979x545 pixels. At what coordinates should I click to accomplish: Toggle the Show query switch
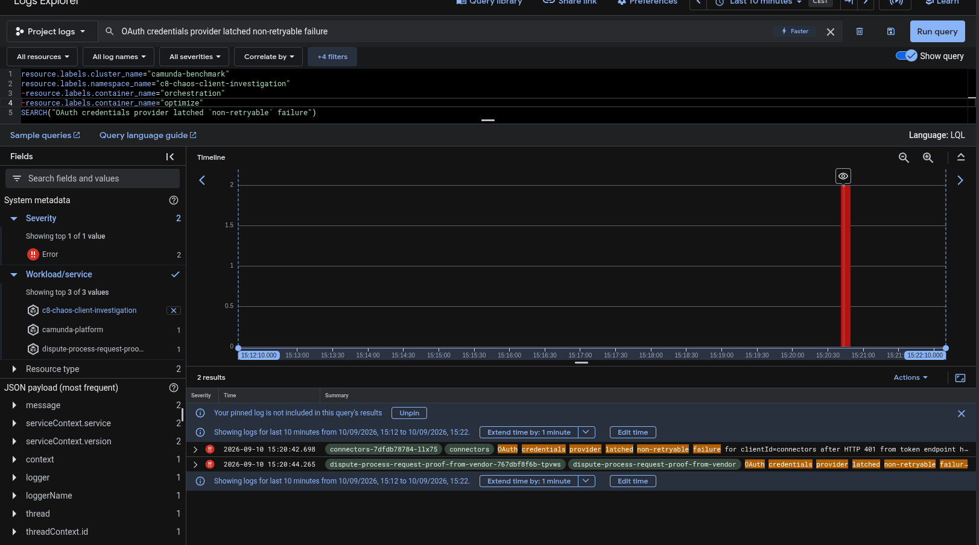click(907, 55)
